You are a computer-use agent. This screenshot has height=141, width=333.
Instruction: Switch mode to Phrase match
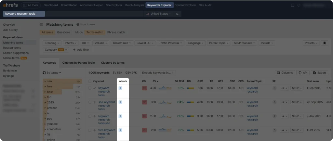click(116, 32)
